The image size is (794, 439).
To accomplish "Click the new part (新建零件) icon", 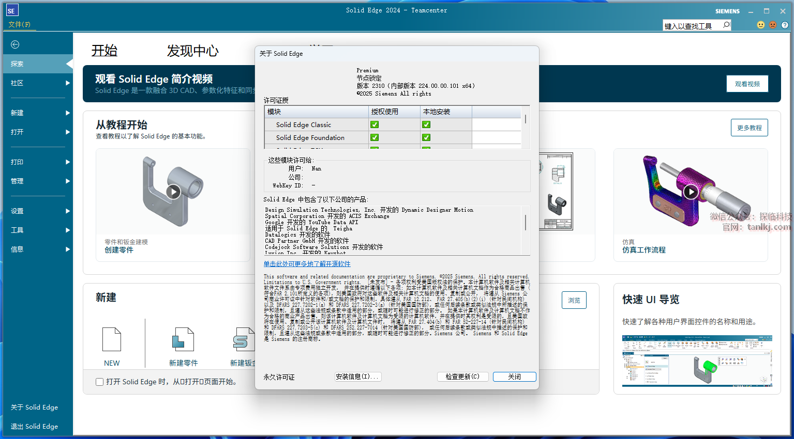I will point(183,340).
